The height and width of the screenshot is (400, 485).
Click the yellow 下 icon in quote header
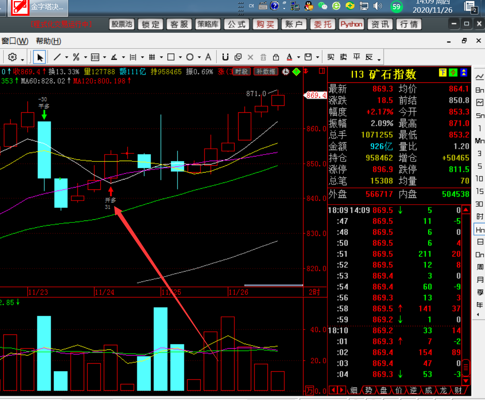[443, 72]
